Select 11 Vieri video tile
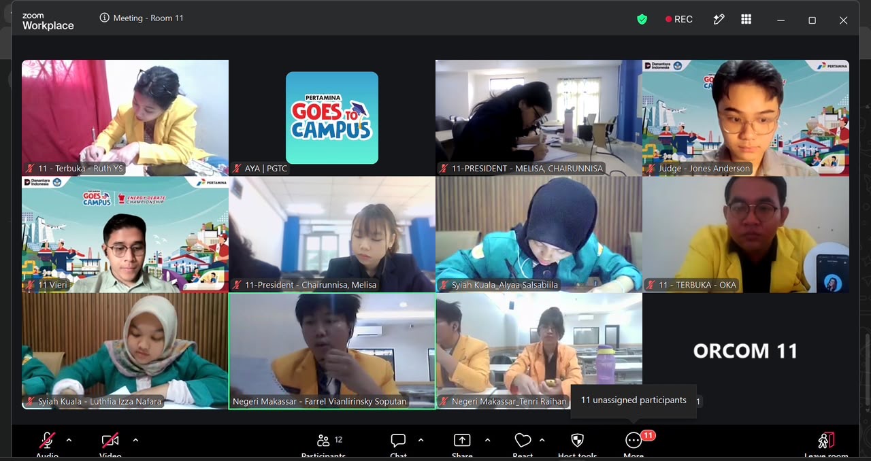 125,235
